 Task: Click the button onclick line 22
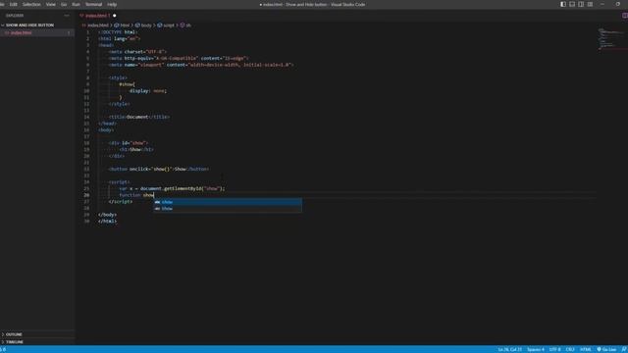(x=159, y=170)
